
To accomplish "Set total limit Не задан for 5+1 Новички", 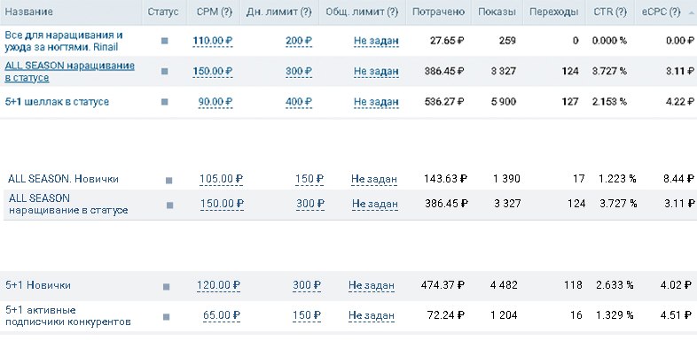I will (x=372, y=285).
